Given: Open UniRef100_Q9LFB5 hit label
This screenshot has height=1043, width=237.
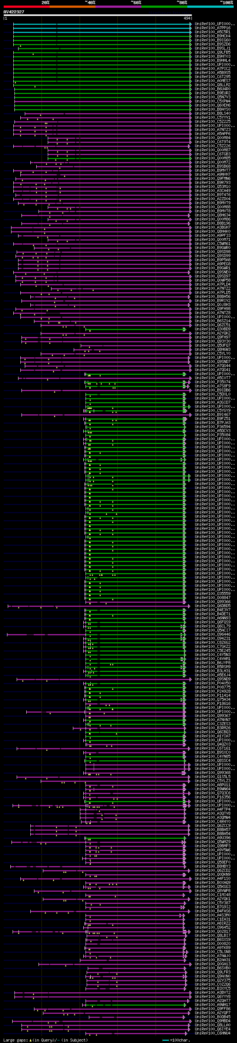Looking at the screenshot, I should coord(213,52).
